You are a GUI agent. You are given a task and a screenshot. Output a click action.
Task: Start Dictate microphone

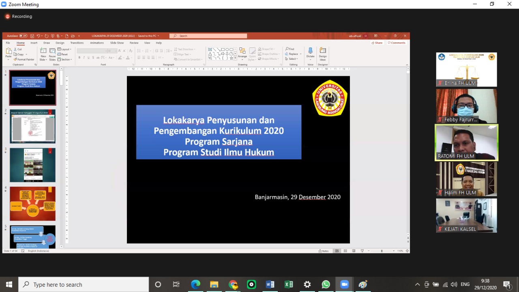310,54
